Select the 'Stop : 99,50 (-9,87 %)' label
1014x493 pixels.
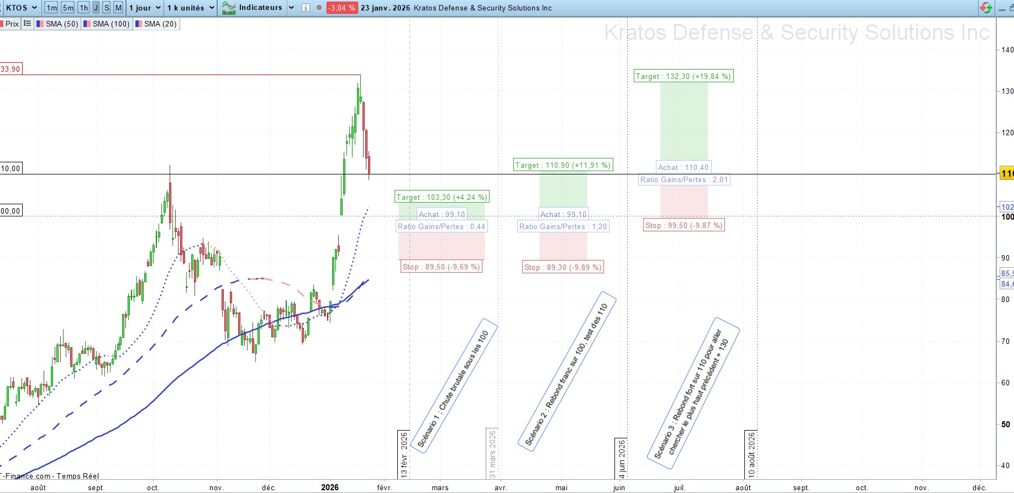pyautogui.click(x=684, y=225)
